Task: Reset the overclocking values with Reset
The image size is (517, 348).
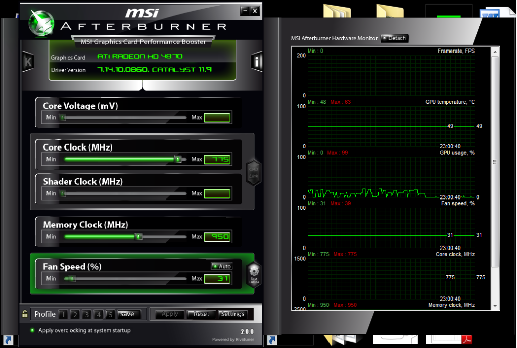Action: click(x=201, y=314)
